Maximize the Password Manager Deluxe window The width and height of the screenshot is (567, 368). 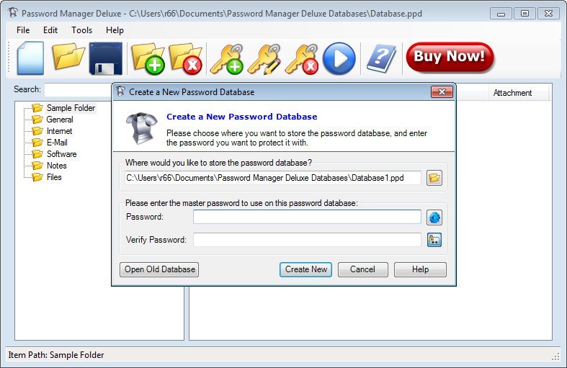524,14
